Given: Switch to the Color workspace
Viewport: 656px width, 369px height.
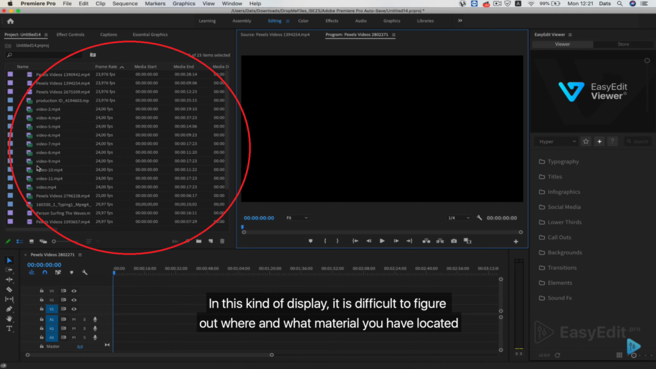Looking at the screenshot, I should tap(303, 20).
